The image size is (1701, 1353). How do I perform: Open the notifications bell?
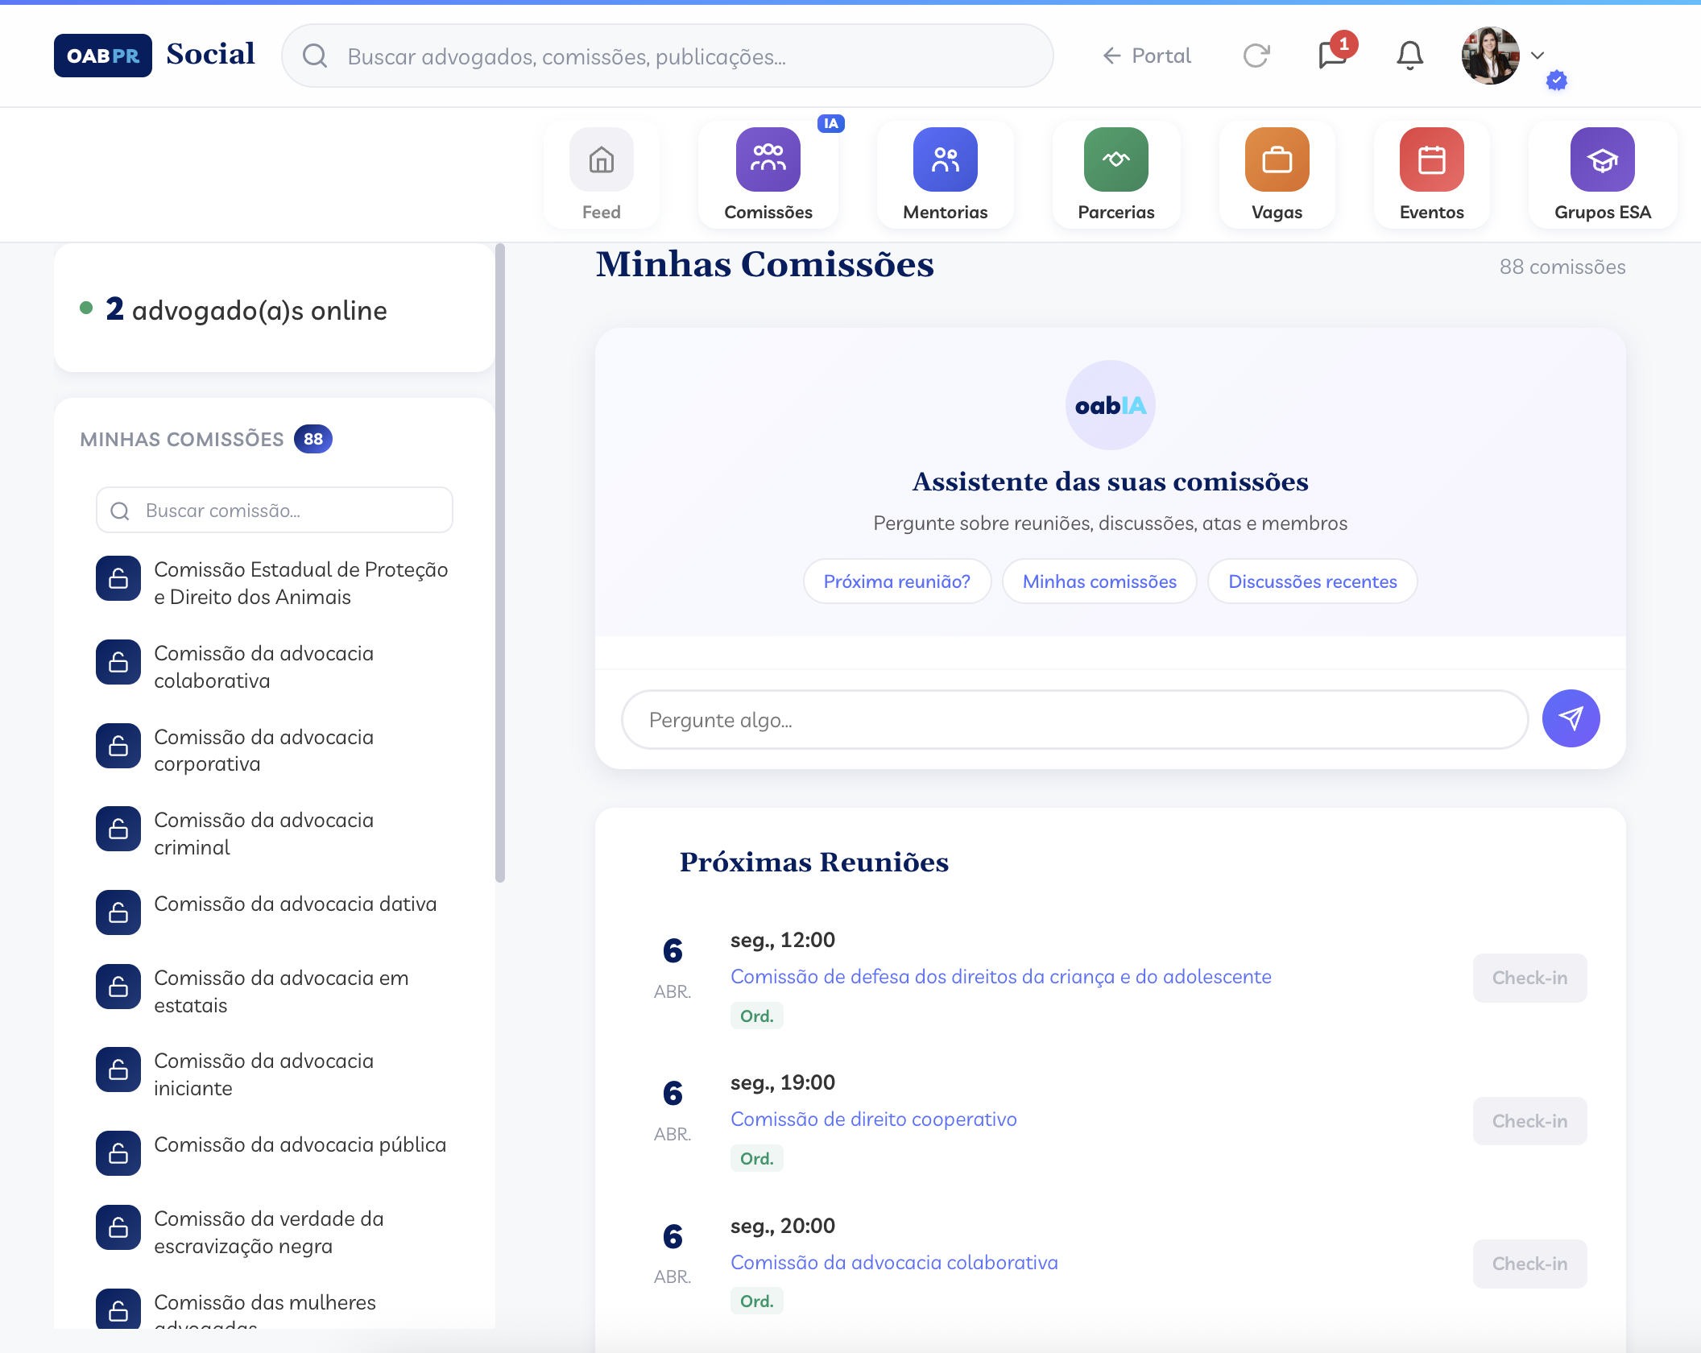1408,55
